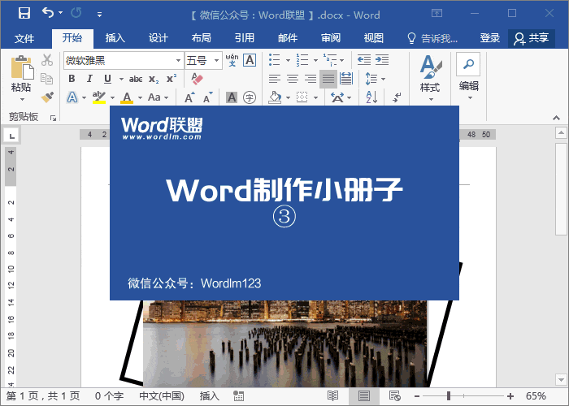Viewport: 569px width, 406px height.
Task: Open the 样式 Styles gallery
Action: point(430,78)
